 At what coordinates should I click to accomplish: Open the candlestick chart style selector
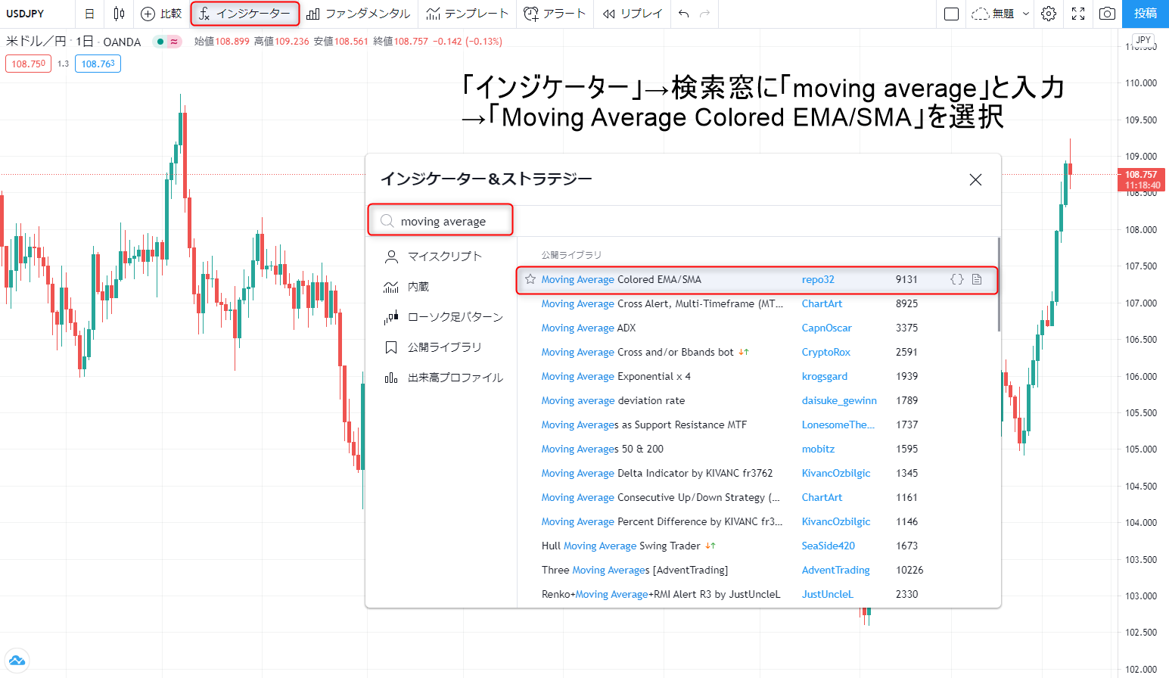point(119,14)
